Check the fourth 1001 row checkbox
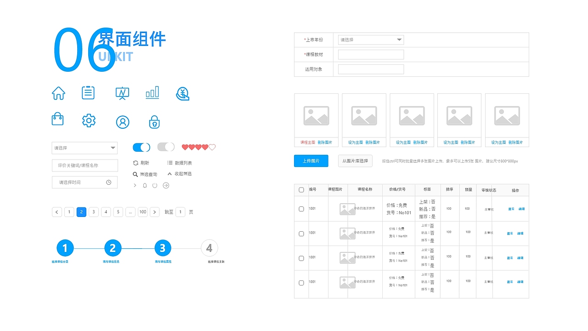This screenshot has width=588, height=331. [301, 283]
